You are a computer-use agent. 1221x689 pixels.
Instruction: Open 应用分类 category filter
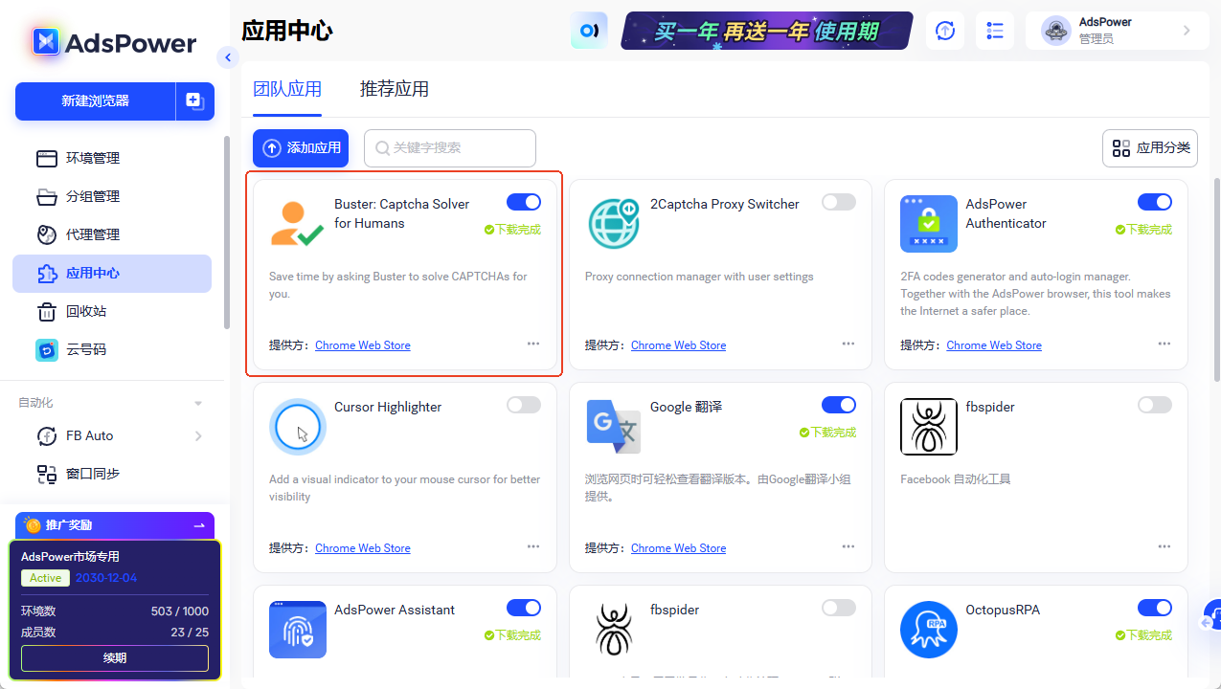1149,148
